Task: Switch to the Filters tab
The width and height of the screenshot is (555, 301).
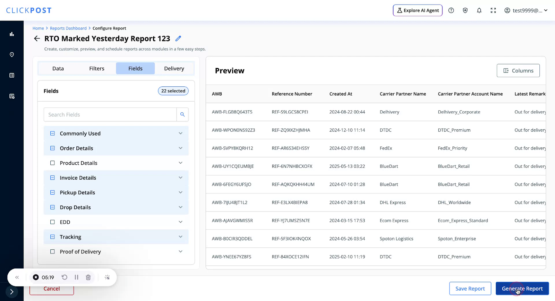Action: [x=97, y=68]
